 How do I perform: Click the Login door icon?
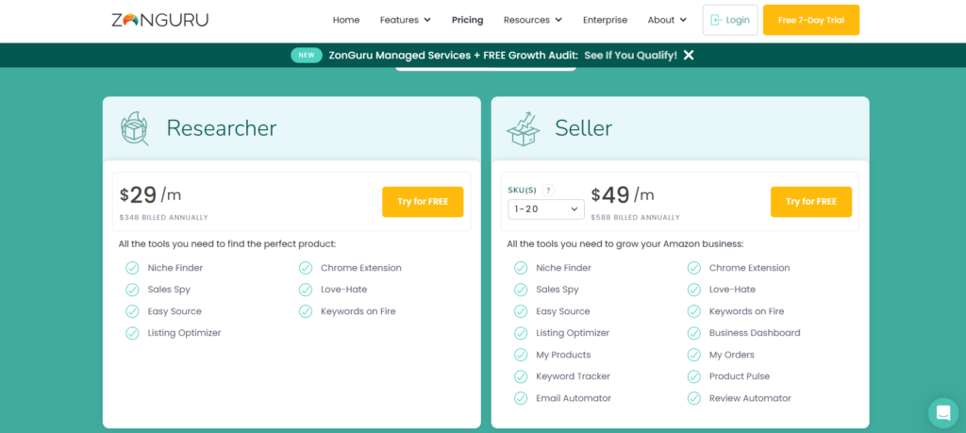click(x=716, y=20)
